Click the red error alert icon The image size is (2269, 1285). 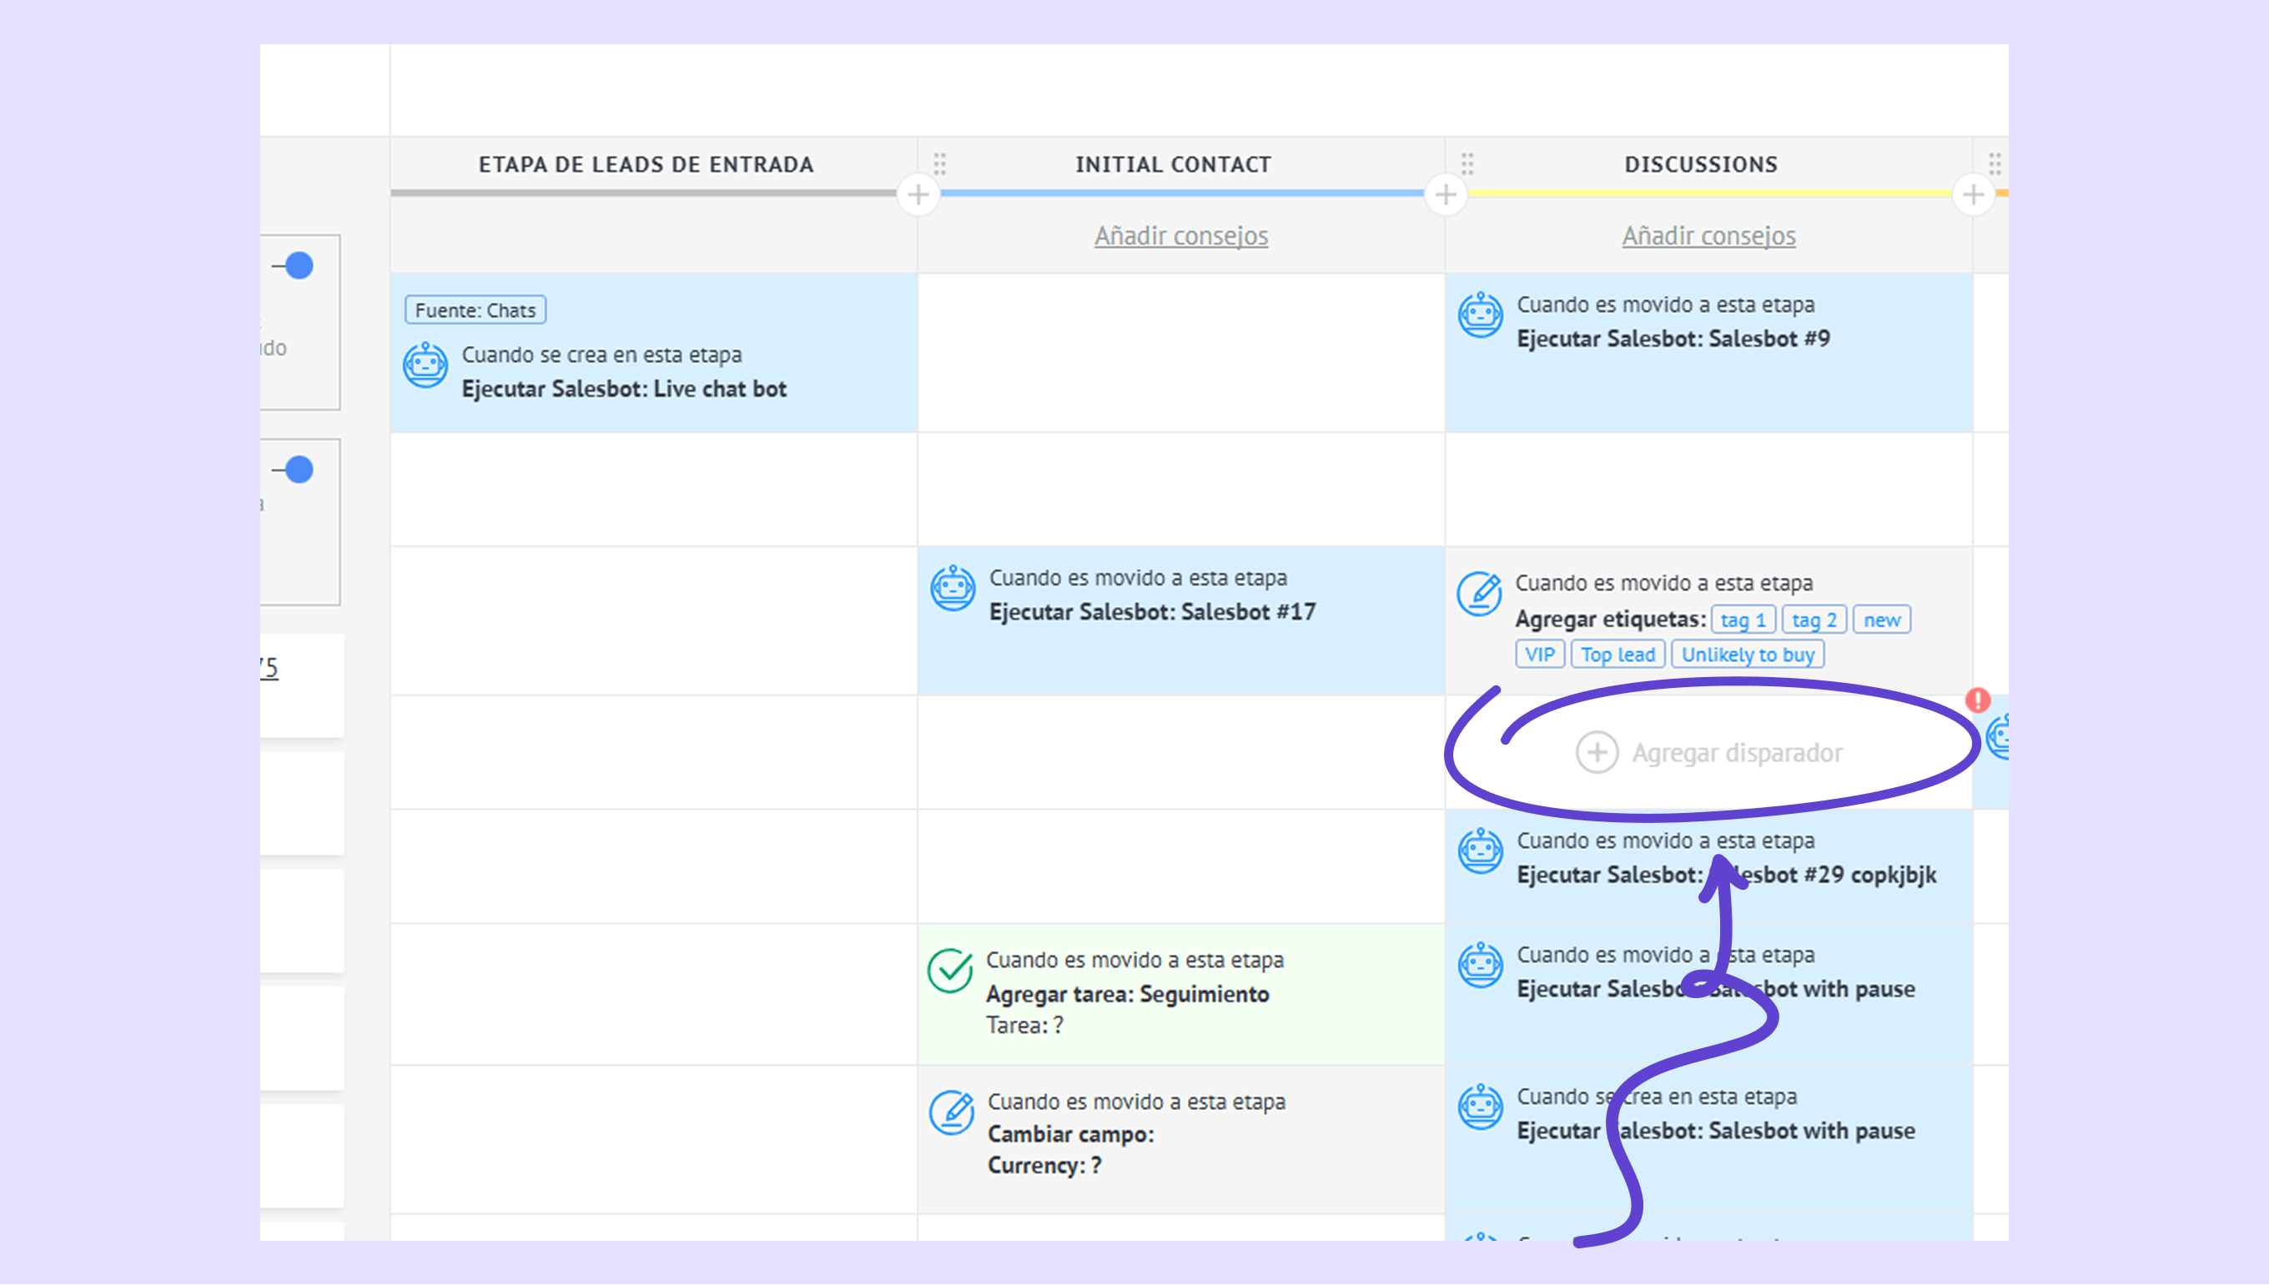point(1977,700)
